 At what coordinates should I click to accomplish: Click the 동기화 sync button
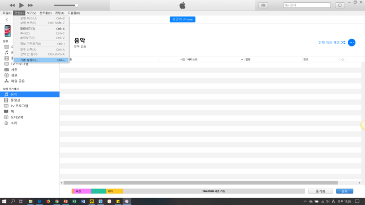tap(321, 191)
